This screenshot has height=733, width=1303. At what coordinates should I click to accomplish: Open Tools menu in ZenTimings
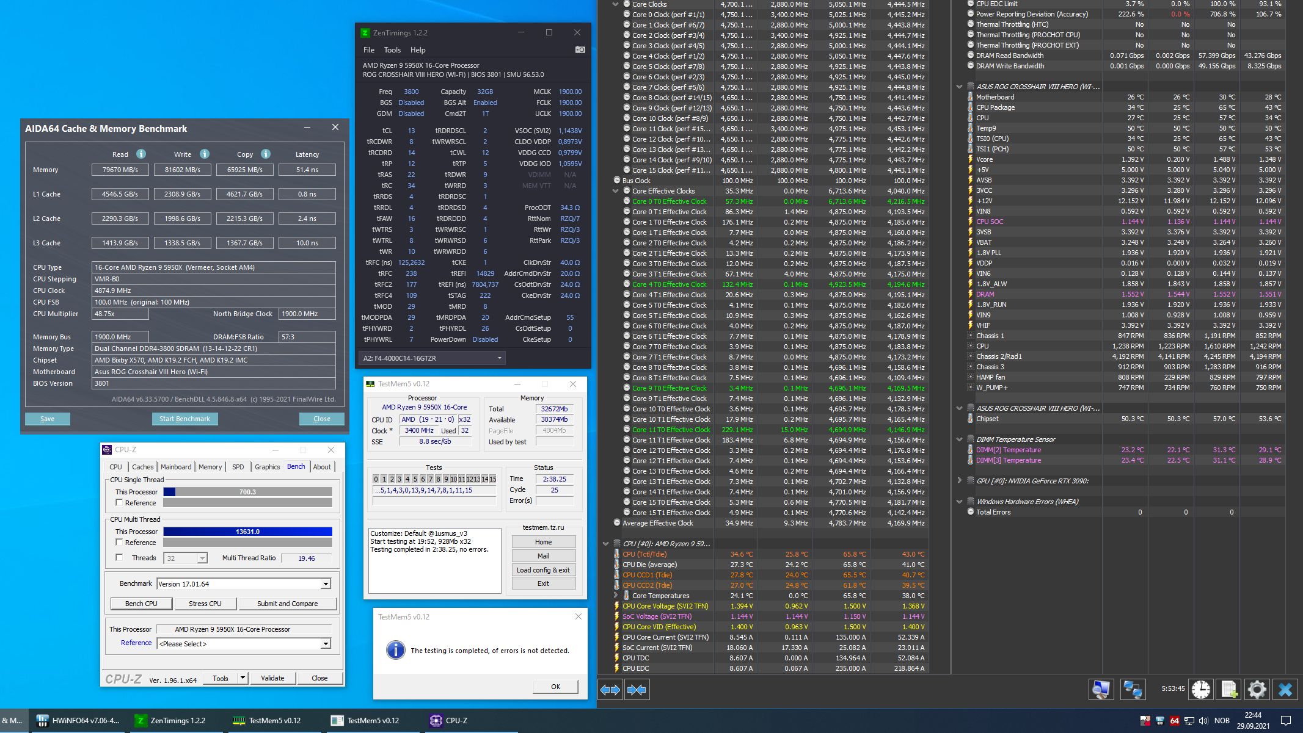pyautogui.click(x=392, y=50)
